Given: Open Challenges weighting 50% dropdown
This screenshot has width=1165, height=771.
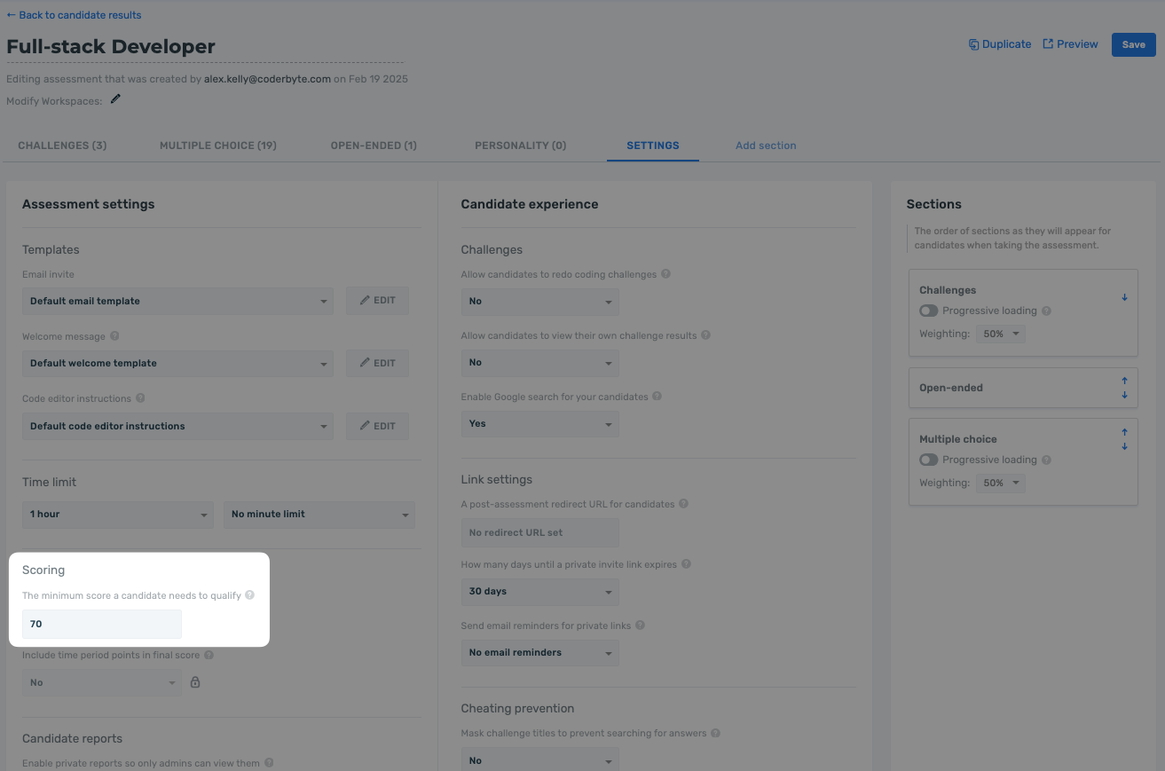Looking at the screenshot, I should coord(1001,334).
